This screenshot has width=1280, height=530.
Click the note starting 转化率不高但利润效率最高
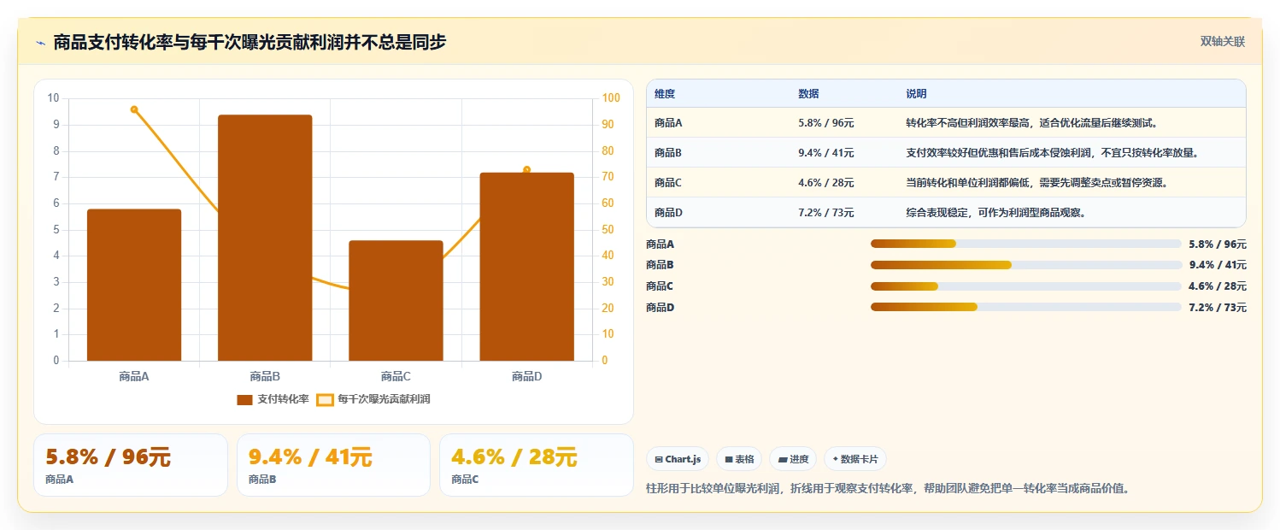[x=1031, y=123]
